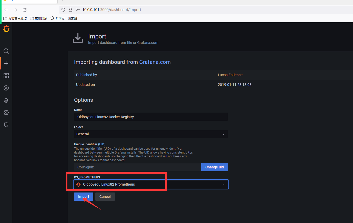Open the Search dashboards icon
The width and height of the screenshot is (353, 223).
point(6,51)
